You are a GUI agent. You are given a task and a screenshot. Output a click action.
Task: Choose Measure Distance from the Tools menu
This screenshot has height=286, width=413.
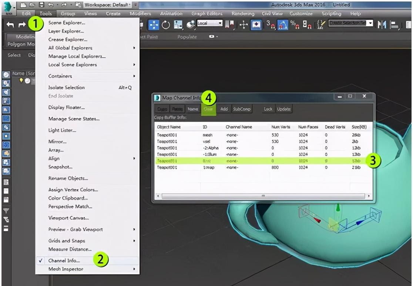[x=87, y=249]
